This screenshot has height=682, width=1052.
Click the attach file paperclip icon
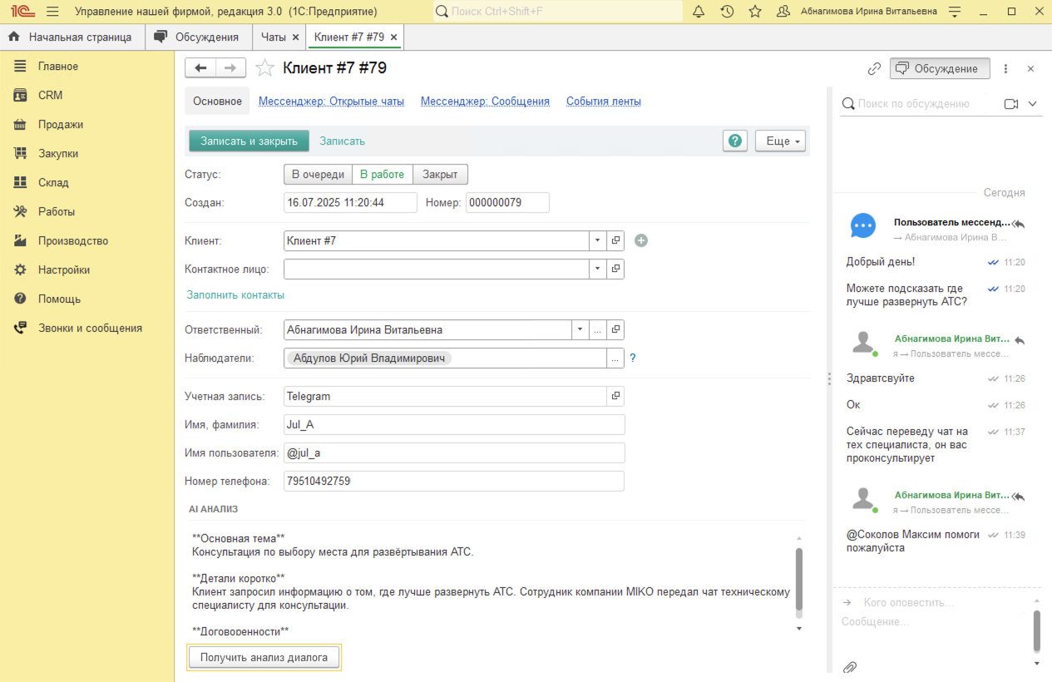click(850, 667)
